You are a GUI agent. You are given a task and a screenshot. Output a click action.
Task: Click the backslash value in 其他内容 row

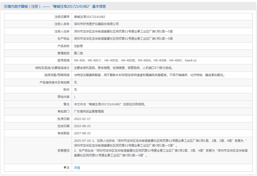75,97
